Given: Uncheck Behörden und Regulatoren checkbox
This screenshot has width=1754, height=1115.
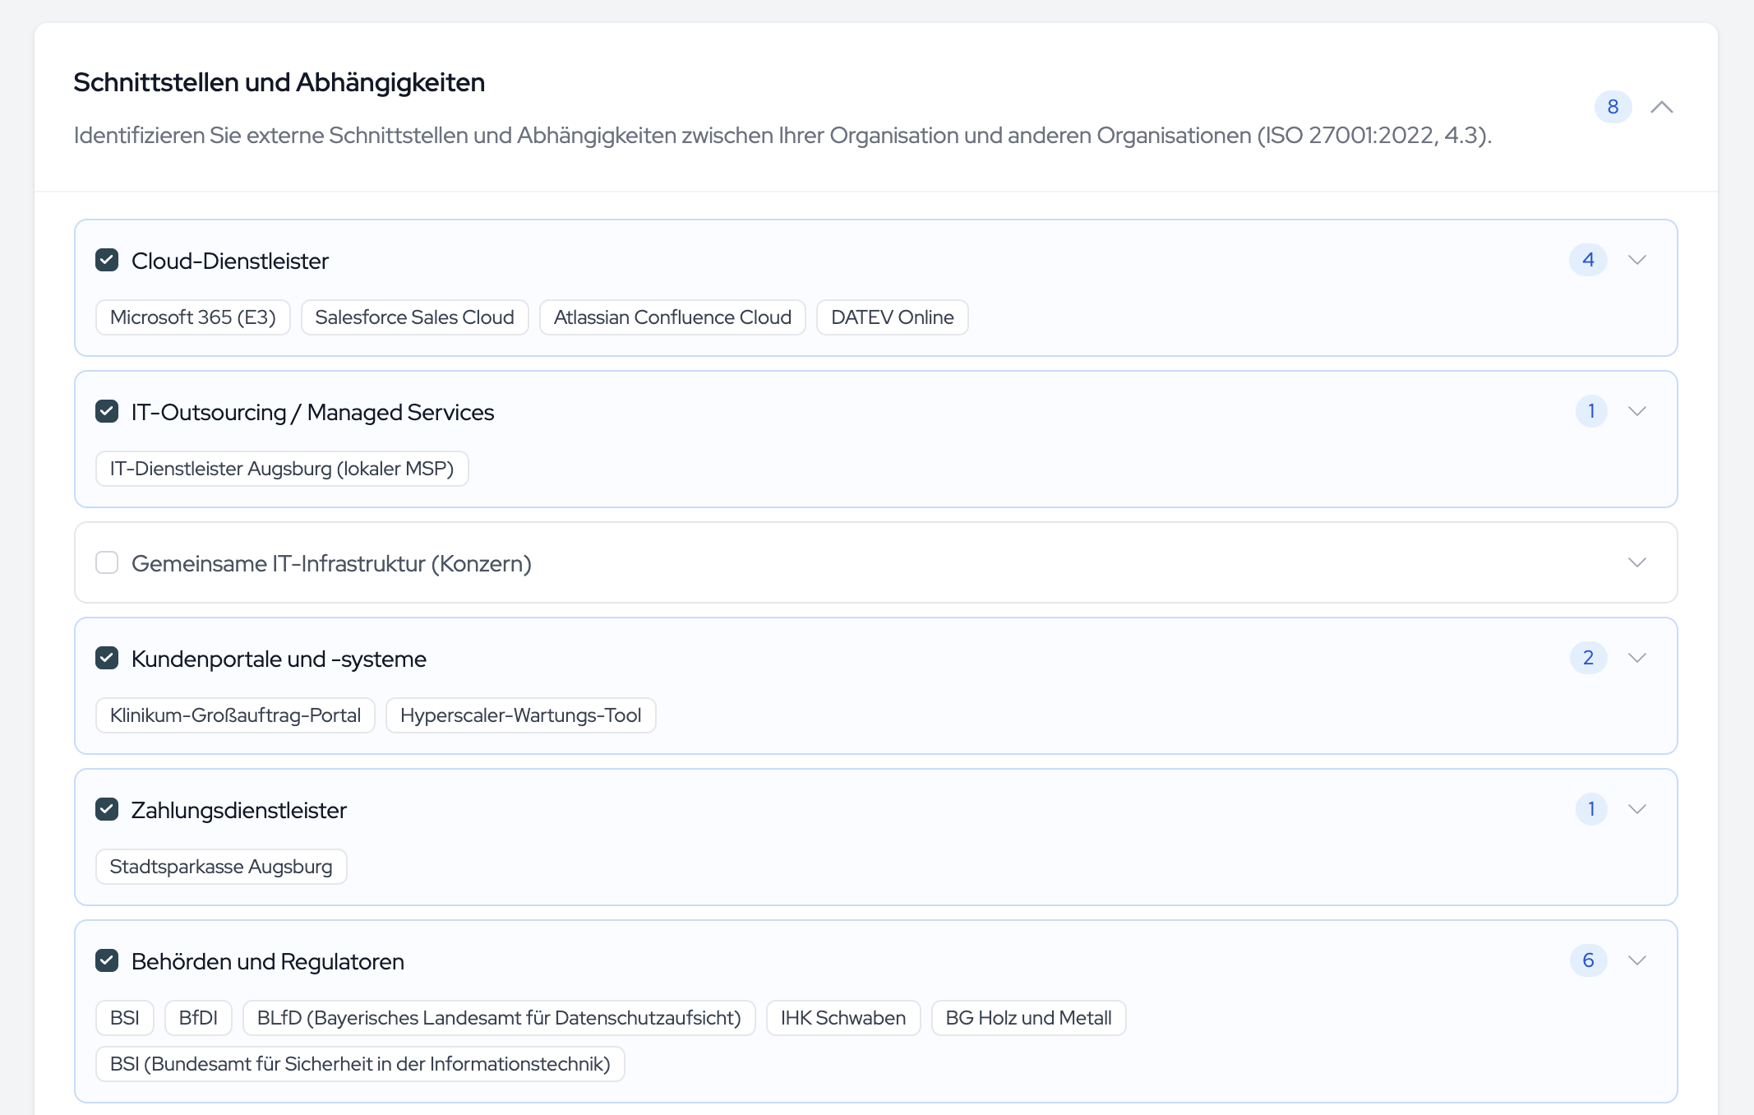Looking at the screenshot, I should click(107, 960).
